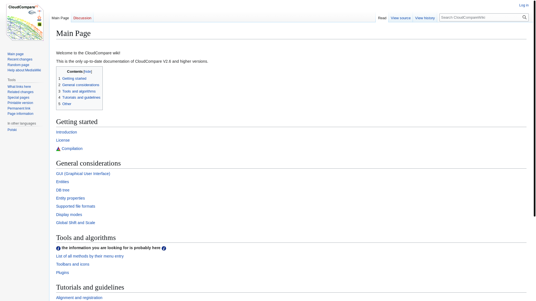The height and width of the screenshot is (301, 536).
Task: Hide the Contents table
Action: [88, 72]
